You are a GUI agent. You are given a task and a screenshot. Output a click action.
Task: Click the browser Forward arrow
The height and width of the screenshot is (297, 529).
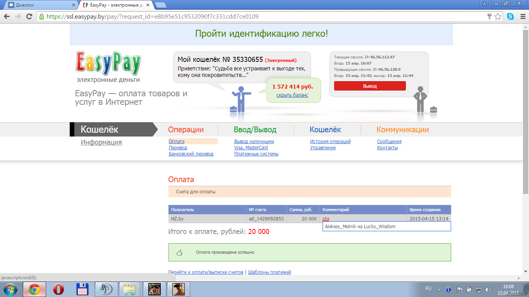pyautogui.click(x=17, y=17)
